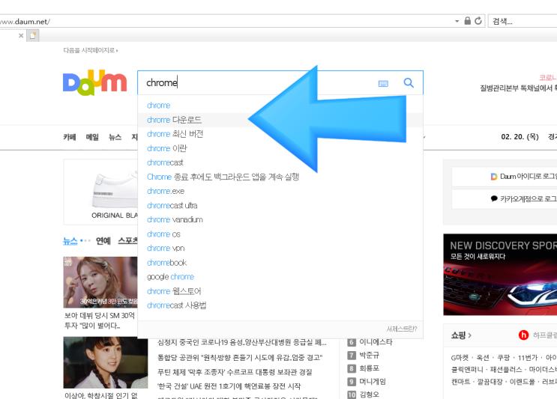Select the 'chrome os' suggestion

coord(280,234)
